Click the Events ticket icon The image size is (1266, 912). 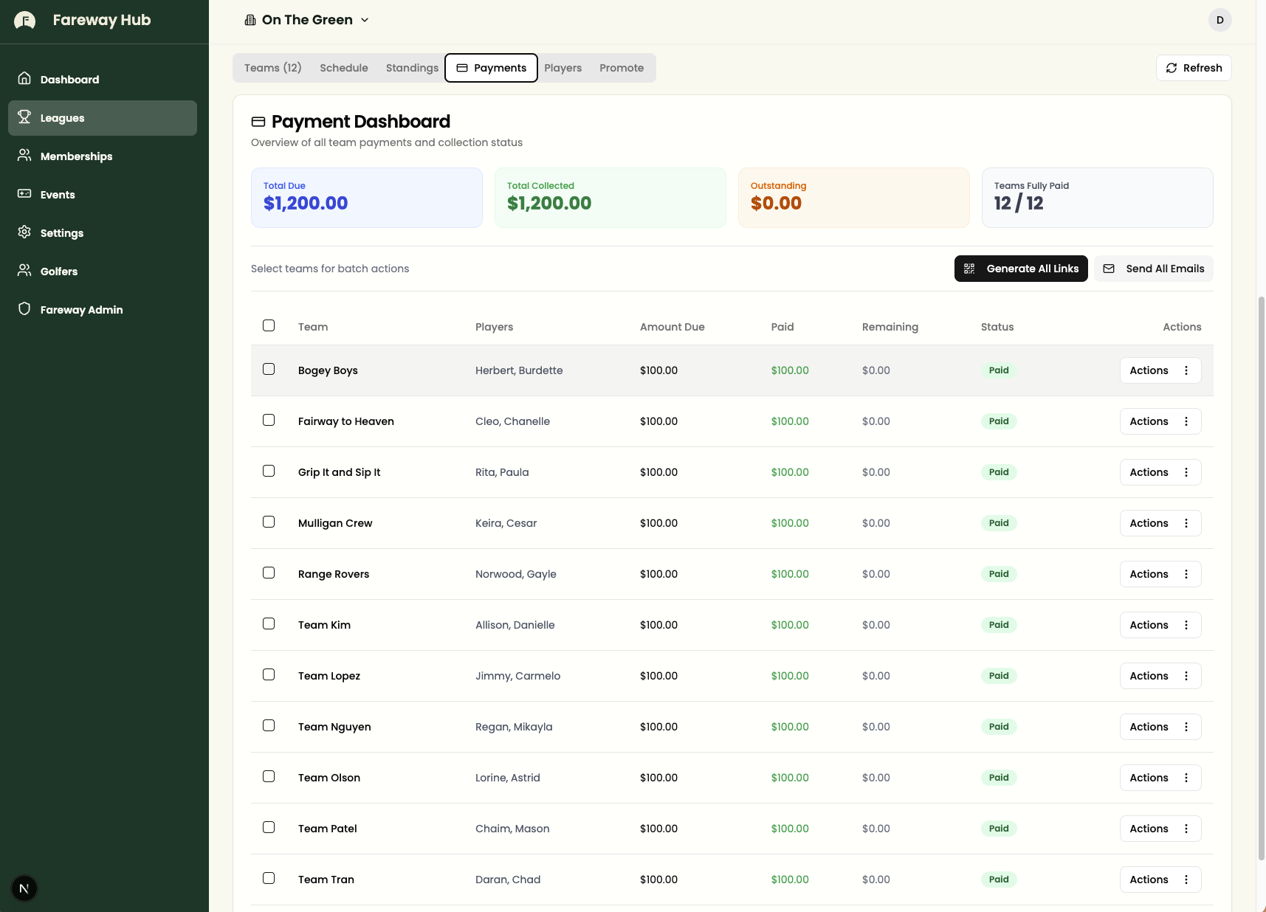(x=24, y=193)
